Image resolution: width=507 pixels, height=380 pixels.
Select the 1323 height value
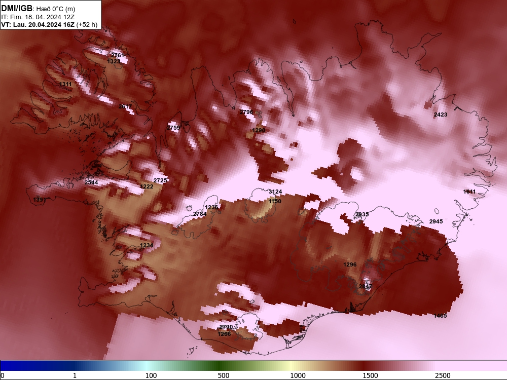point(114,61)
